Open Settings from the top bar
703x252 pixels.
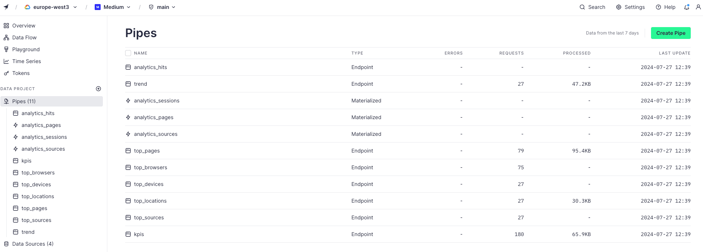[630, 7]
